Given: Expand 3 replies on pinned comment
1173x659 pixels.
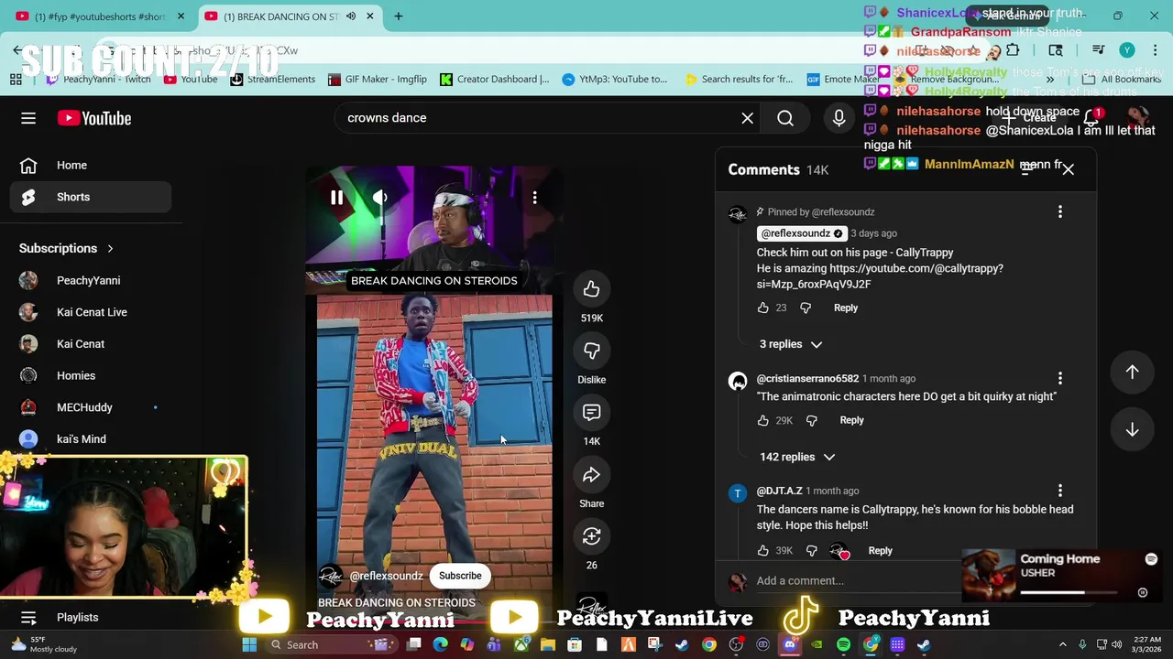Looking at the screenshot, I should pyautogui.click(x=791, y=344).
